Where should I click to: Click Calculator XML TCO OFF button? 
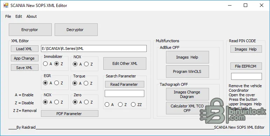(187, 108)
